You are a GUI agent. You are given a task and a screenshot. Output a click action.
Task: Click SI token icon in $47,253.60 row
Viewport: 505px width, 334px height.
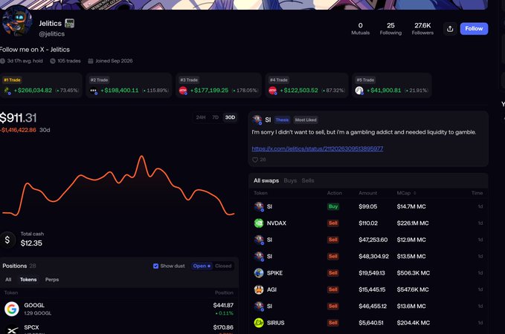259,240
